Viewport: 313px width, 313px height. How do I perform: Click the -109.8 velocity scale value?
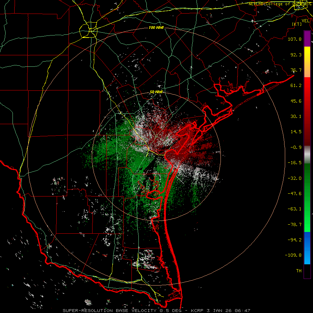click(x=293, y=255)
